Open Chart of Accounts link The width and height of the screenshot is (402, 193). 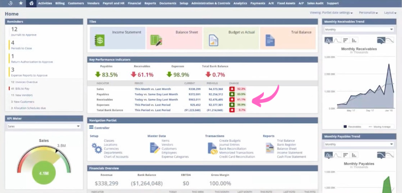(116, 157)
